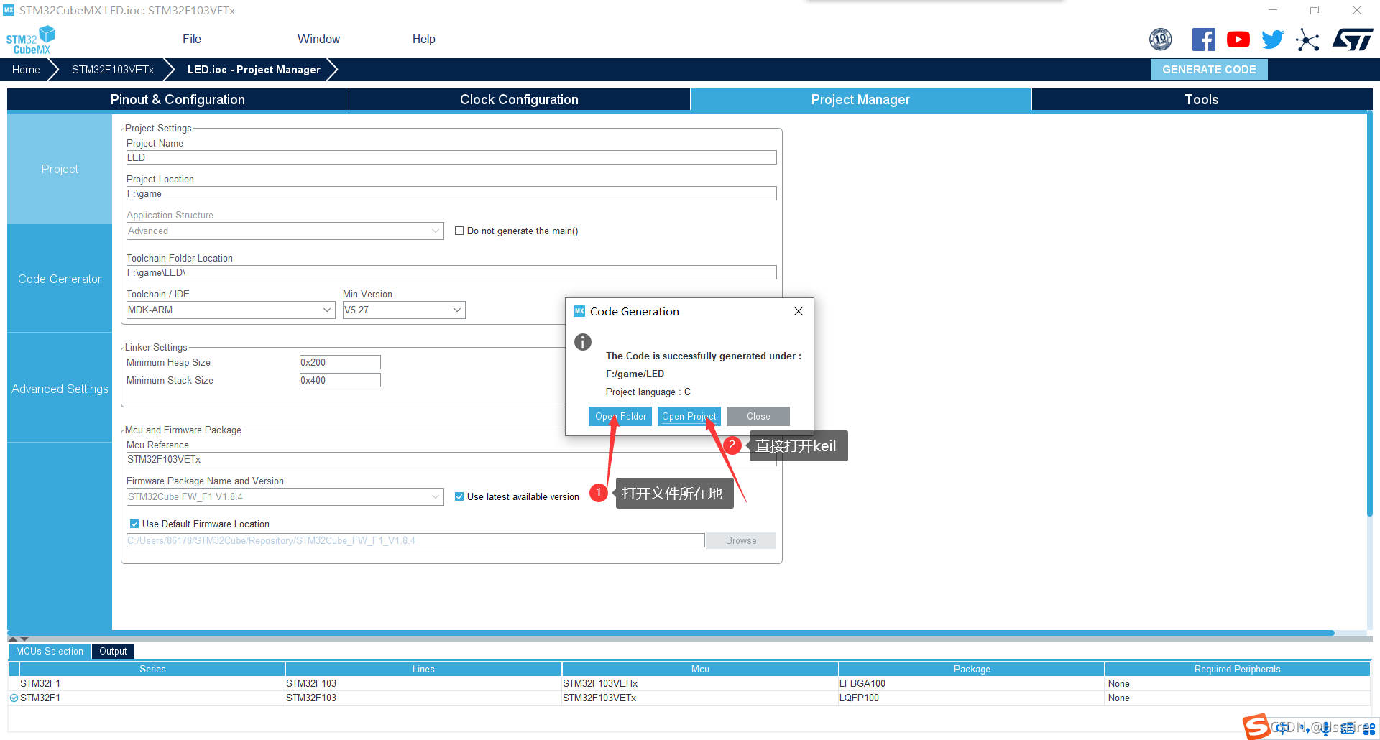Open the ST Facebook page icon
This screenshot has height=740, width=1380.
(x=1203, y=40)
